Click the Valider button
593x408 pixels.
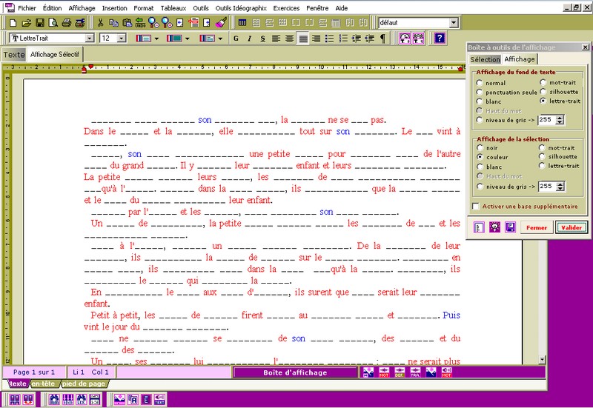(571, 227)
